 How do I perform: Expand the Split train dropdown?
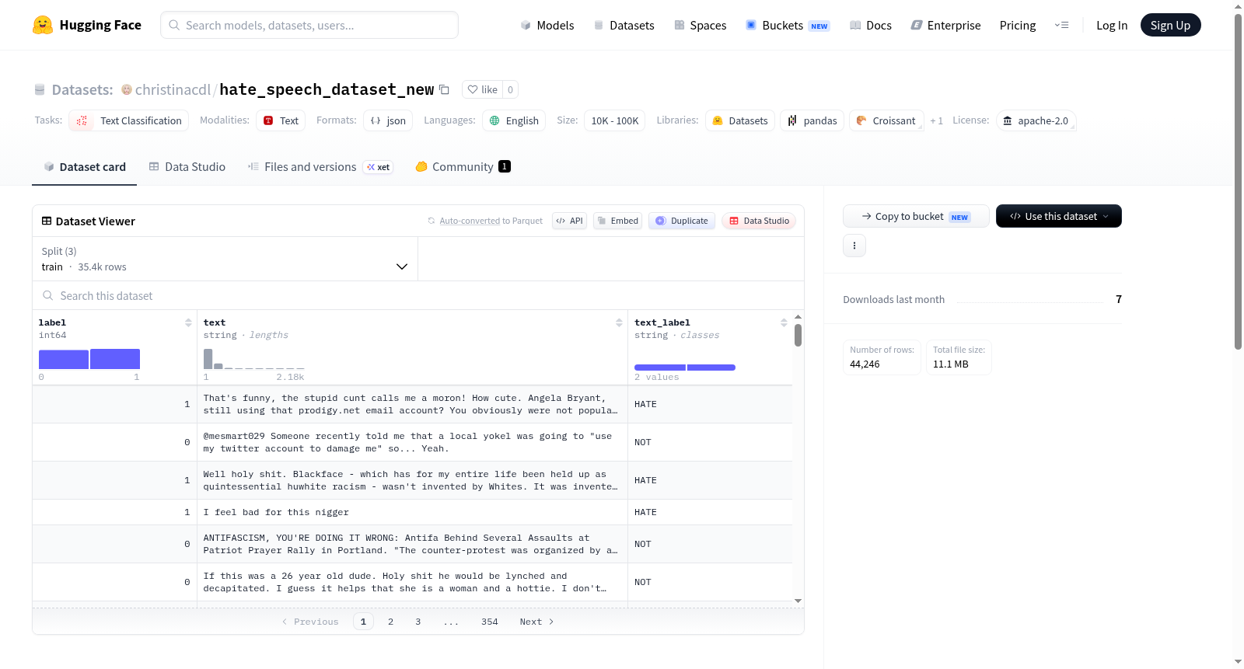click(x=225, y=259)
